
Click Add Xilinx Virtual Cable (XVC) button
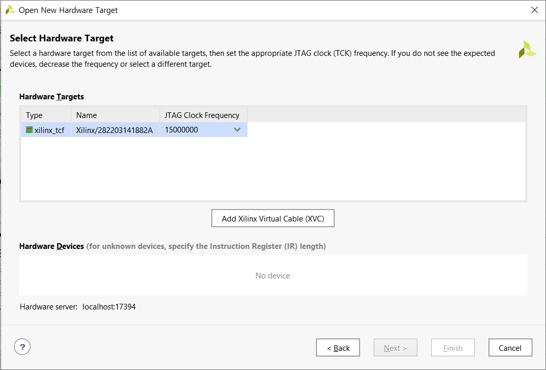coord(273,218)
